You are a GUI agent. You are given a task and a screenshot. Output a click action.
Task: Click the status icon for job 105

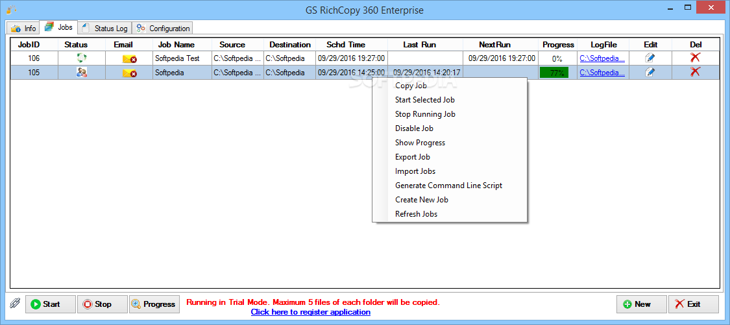tap(82, 72)
